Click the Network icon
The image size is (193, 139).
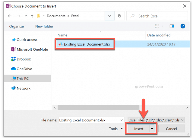pyautogui.click(x=14, y=88)
